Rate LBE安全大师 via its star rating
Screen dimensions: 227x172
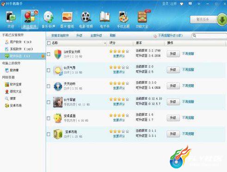[119, 51]
